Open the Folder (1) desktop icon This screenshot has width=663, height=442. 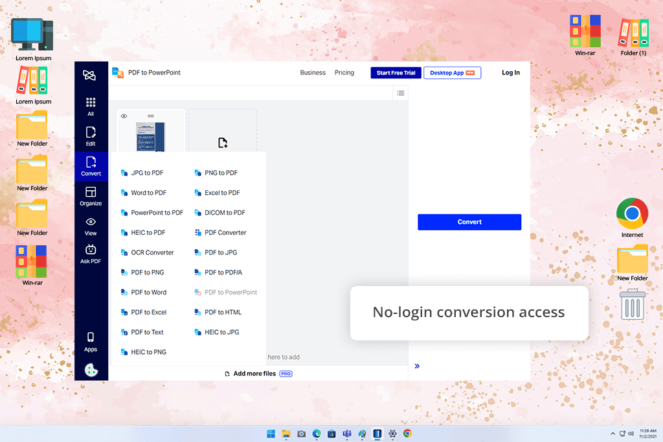coord(633,37)
